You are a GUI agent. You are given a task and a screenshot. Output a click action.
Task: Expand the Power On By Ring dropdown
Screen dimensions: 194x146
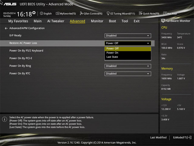pyautogui.click(x=128, y=66)
